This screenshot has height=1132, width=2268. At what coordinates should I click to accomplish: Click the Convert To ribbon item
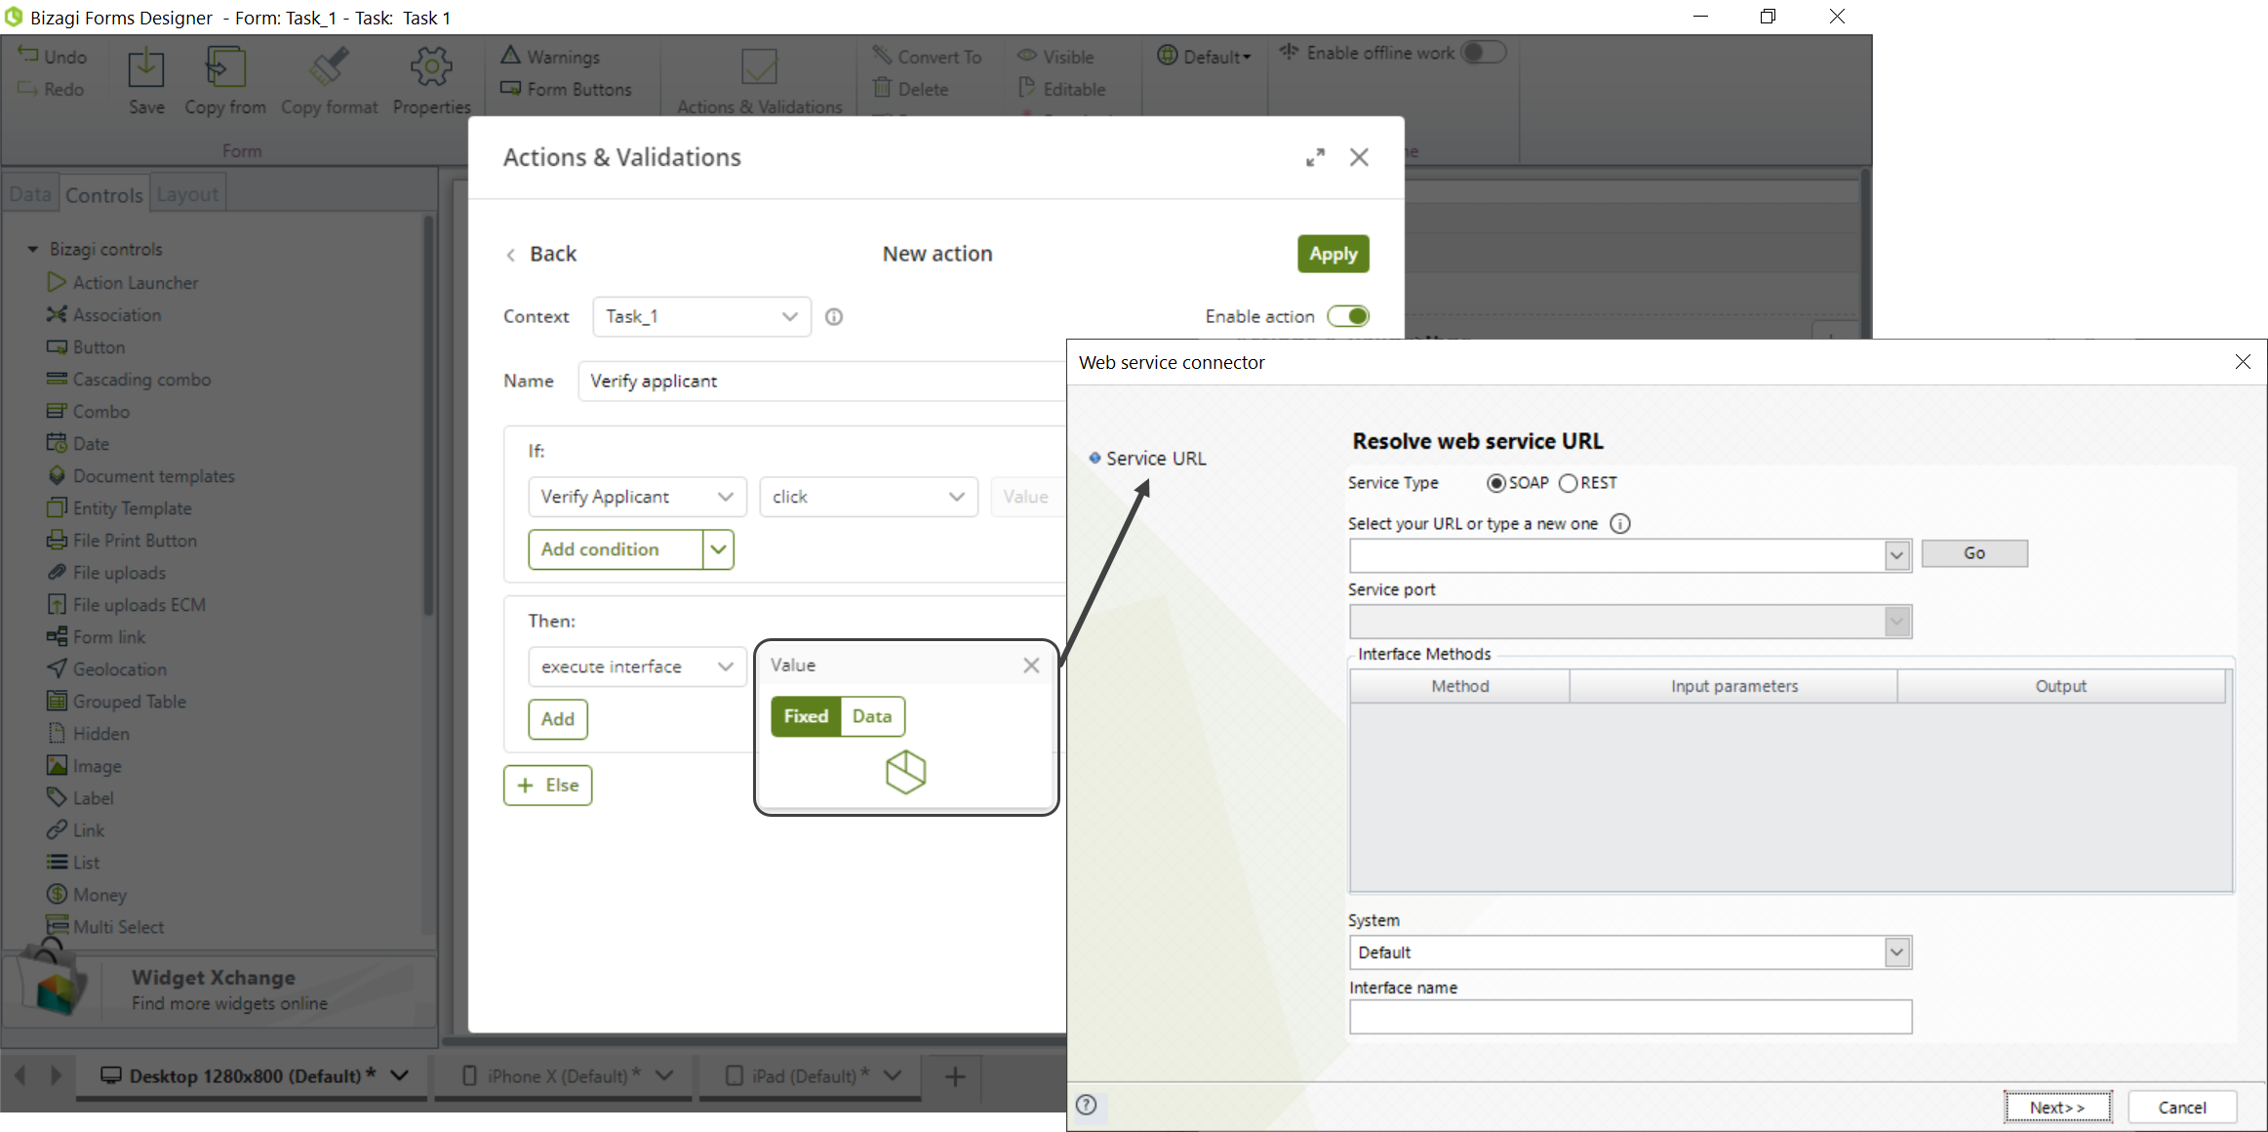pos(927,57)
